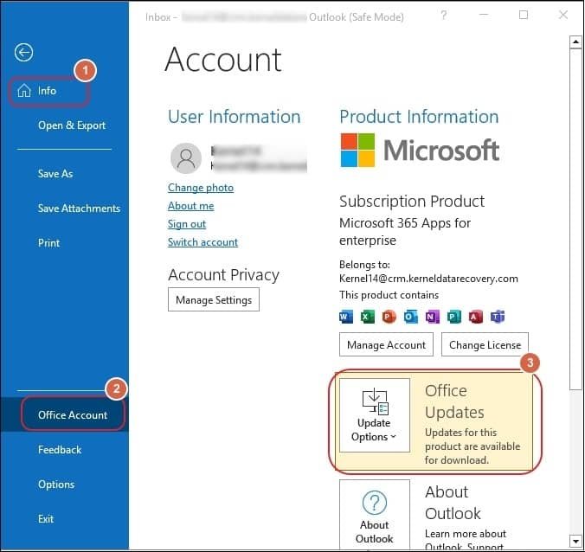
Task: Select Save Attachments option
Action: click(79, 209)
